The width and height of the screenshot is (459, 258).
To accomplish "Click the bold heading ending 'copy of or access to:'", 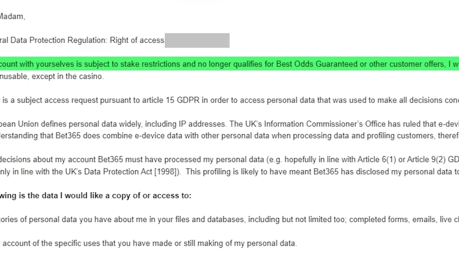I will click(x=96, y=196).
